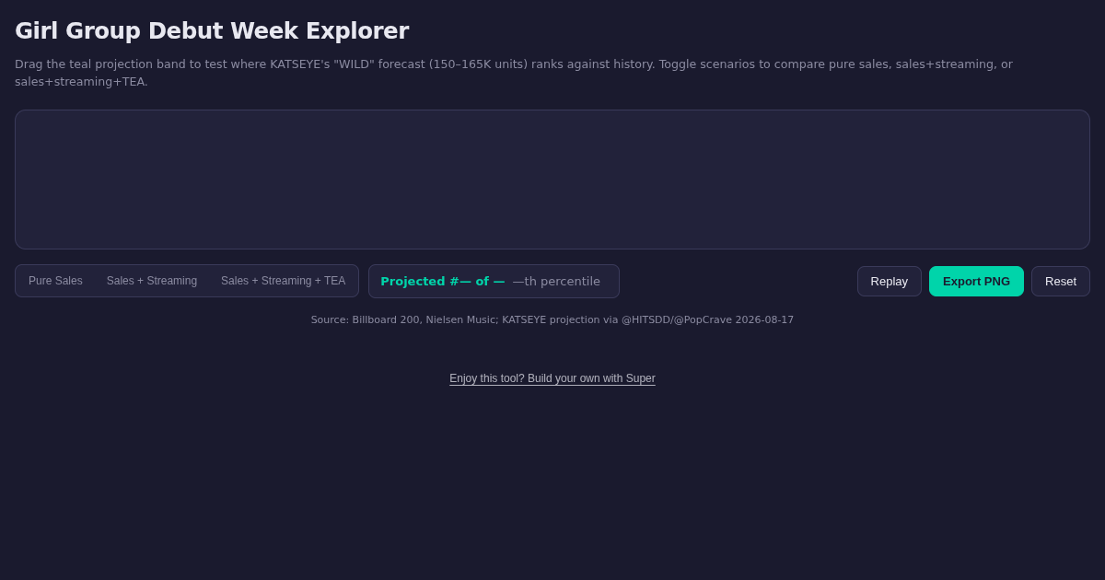Select the Pure Sales scenario
The height and width of the screenshot is (580, 1105).
click(55, 281)
